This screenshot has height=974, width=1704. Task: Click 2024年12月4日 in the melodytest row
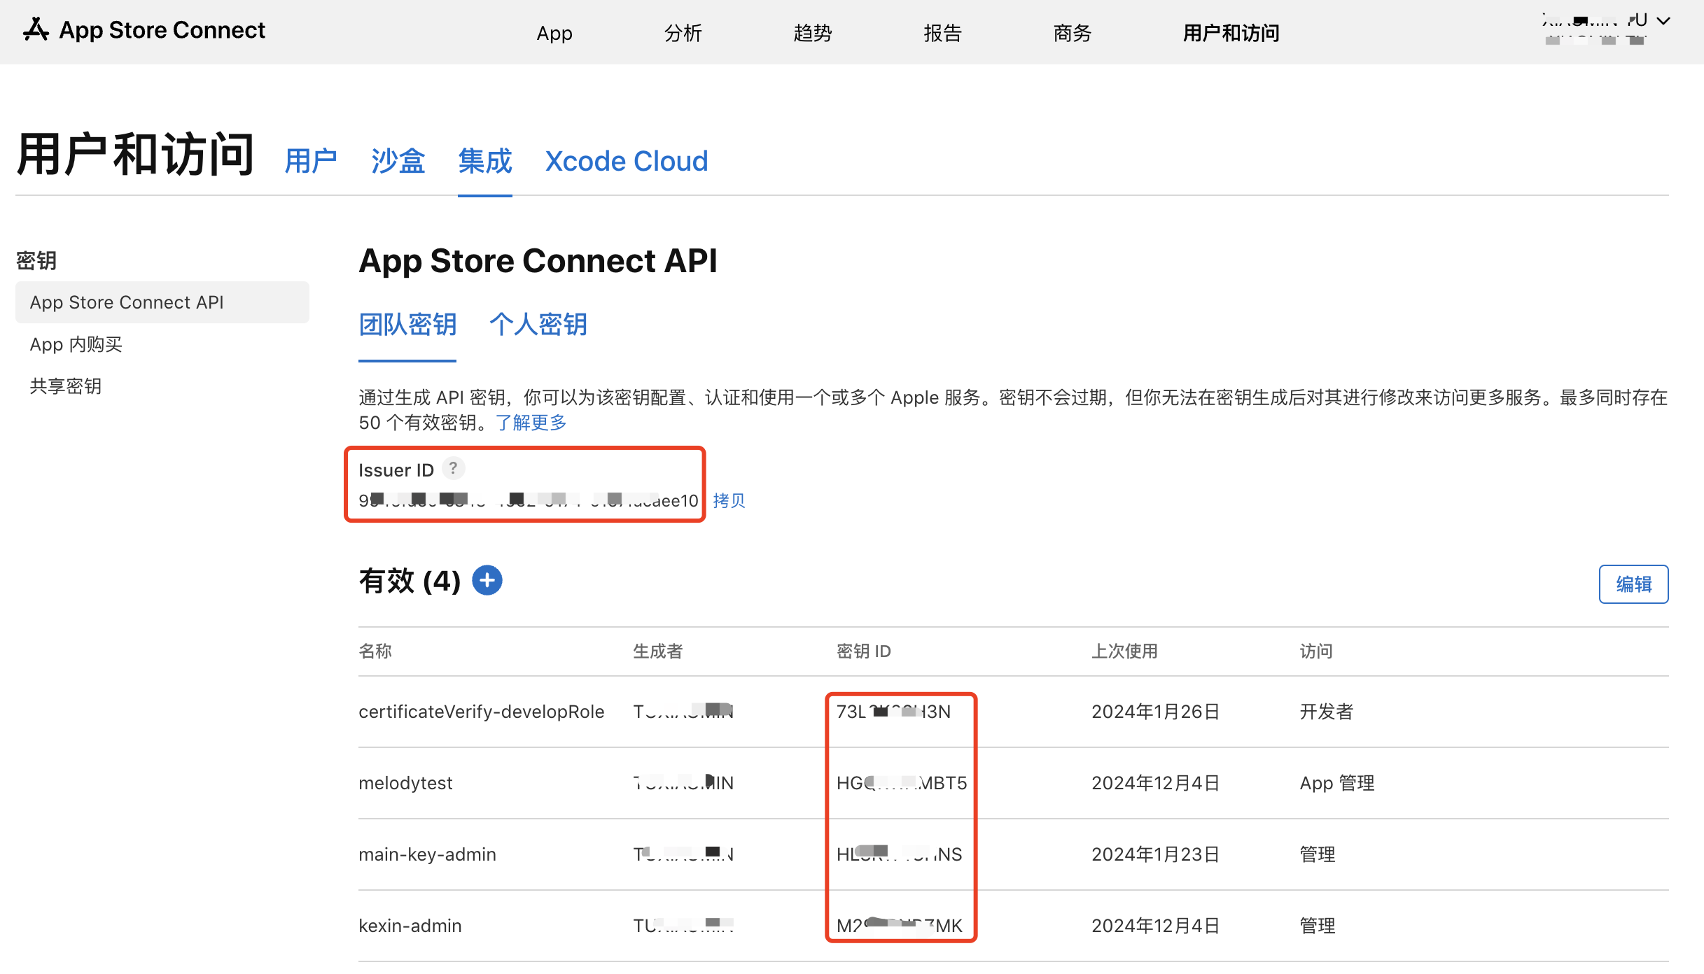pos(1156,783)
